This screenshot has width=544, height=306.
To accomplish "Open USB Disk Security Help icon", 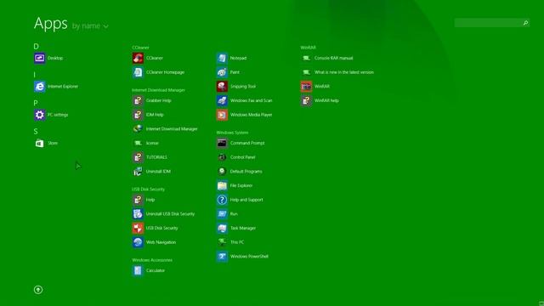I will 138,200.
